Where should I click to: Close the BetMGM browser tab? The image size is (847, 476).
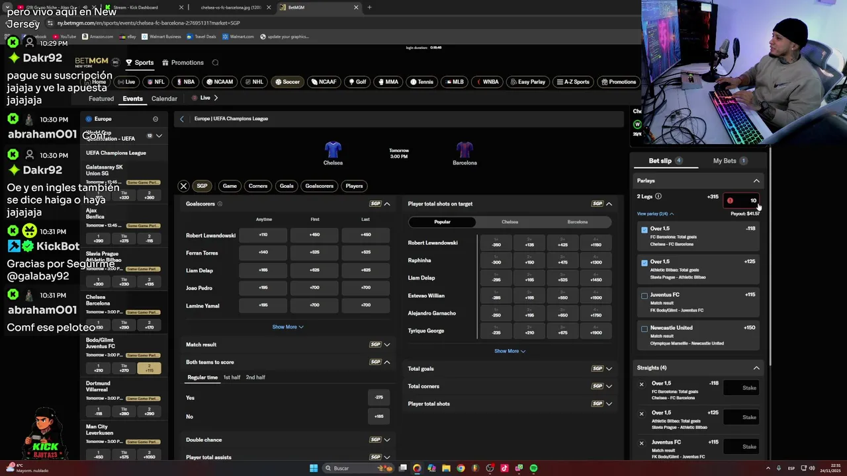click(356, 7)
